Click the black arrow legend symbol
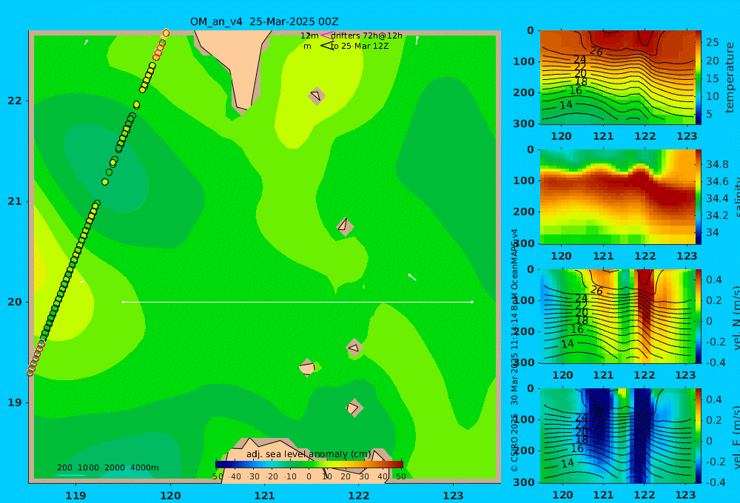Viewport: 740px width, 503px height. click(326, 46)
